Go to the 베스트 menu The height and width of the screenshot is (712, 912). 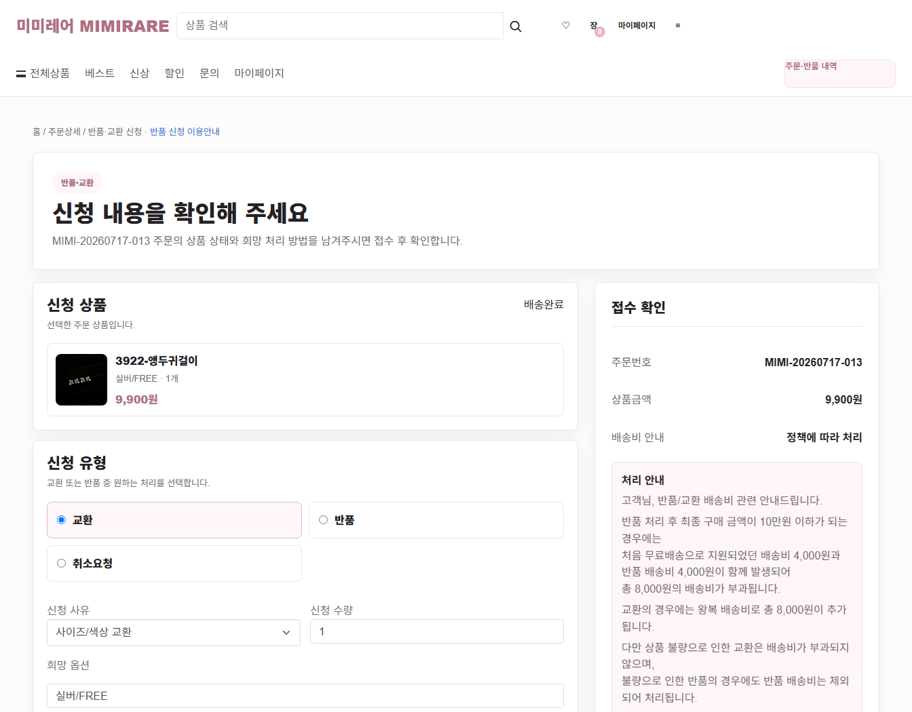[x=100, y=73]
